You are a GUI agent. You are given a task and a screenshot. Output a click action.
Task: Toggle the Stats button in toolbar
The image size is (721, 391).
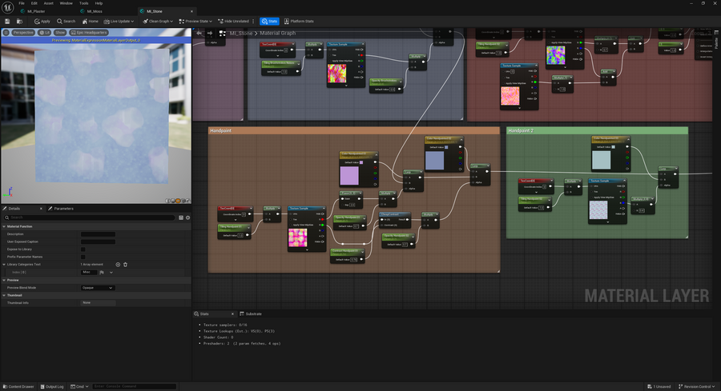(269, 21)
